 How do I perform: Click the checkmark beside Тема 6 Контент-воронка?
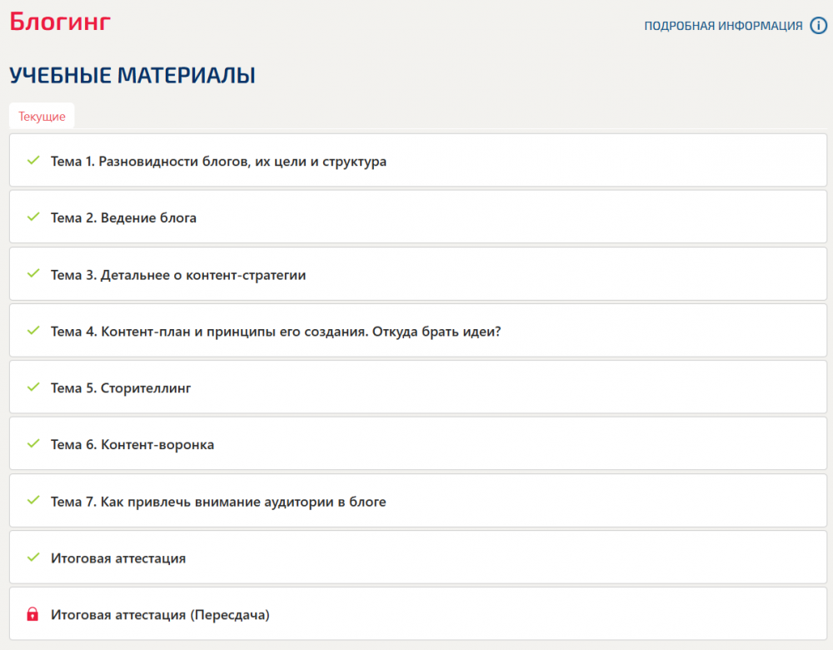coord(33,444)
